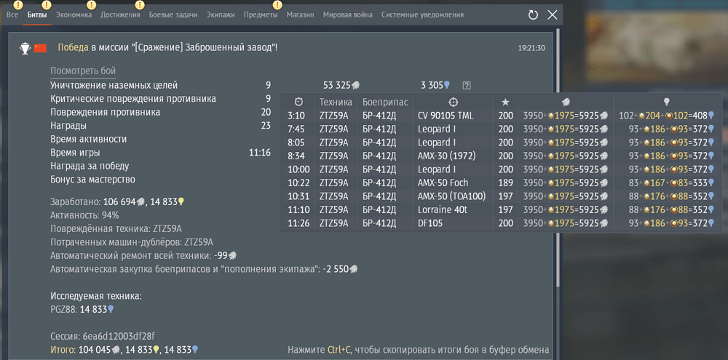The width and height of the screenshot is (728, 360).
Task: Select the Lorraine 40t target row
Action: (x=502, y=209)
